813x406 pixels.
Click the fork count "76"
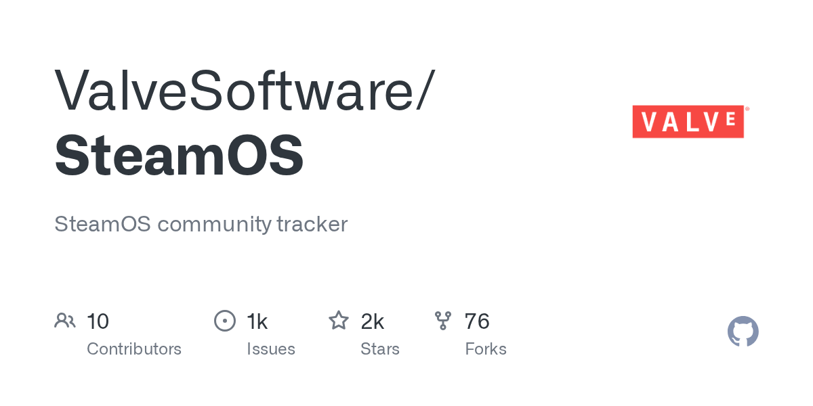[477, 321]
